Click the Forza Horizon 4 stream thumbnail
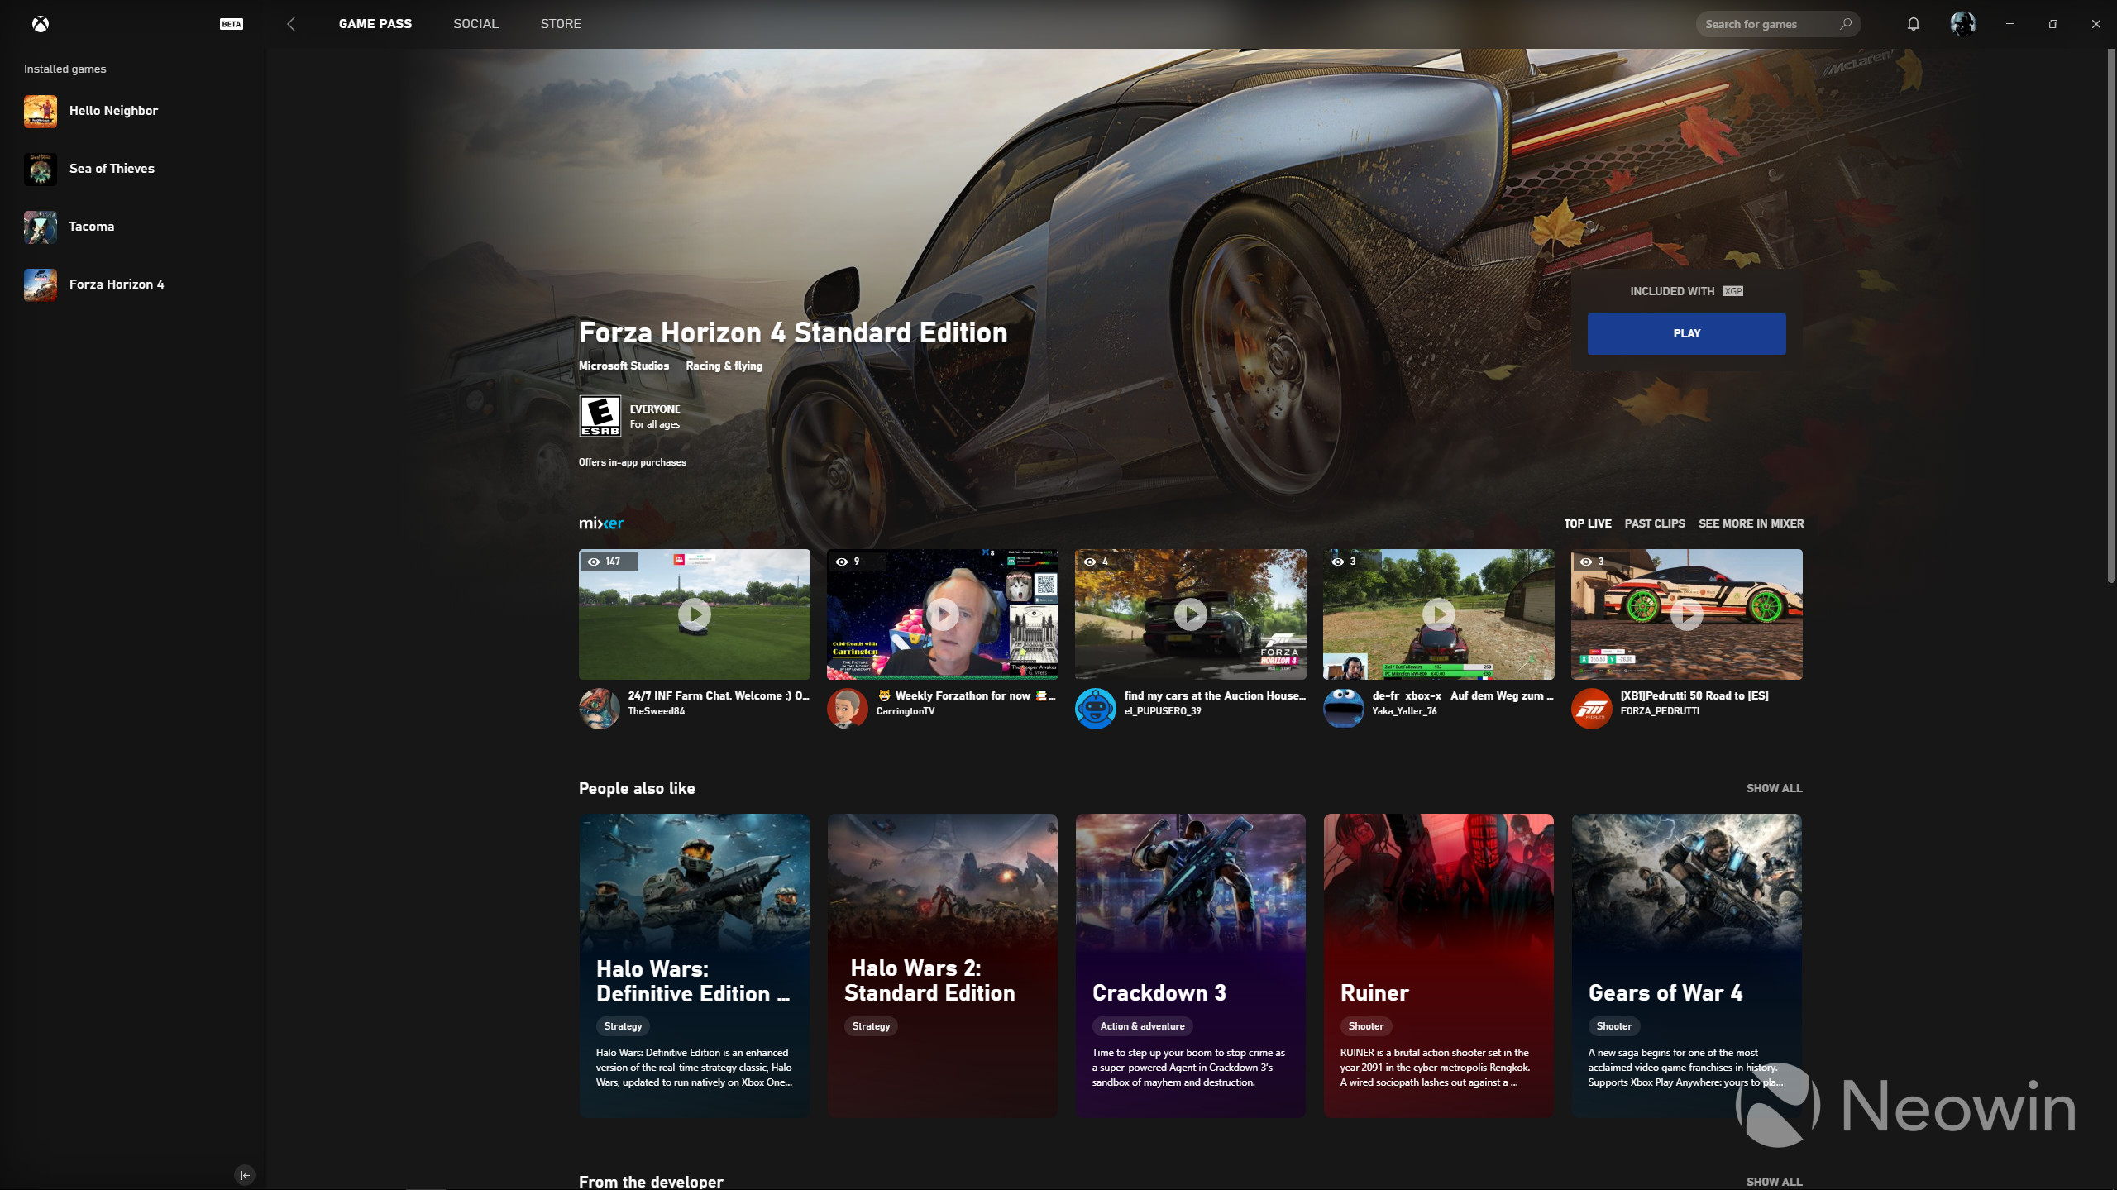2117x1190 pixels. [1189, 613]
